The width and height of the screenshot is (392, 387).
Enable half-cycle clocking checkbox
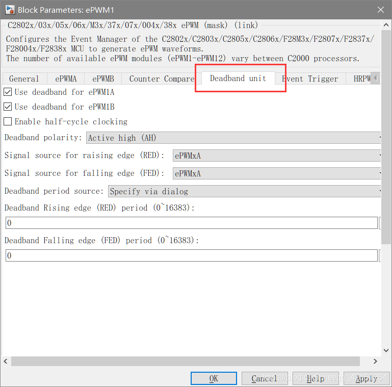8,121
